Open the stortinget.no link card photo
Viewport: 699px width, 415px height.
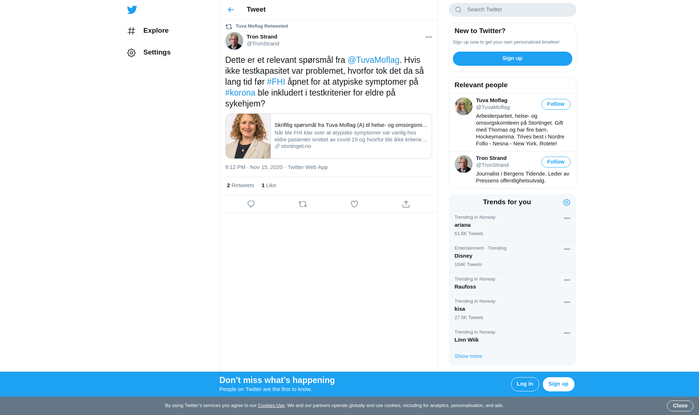pyautogui.click(x=248, y=136)
